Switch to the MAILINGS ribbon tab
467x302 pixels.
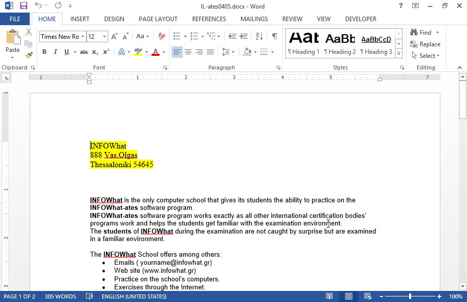pos(254,19)
